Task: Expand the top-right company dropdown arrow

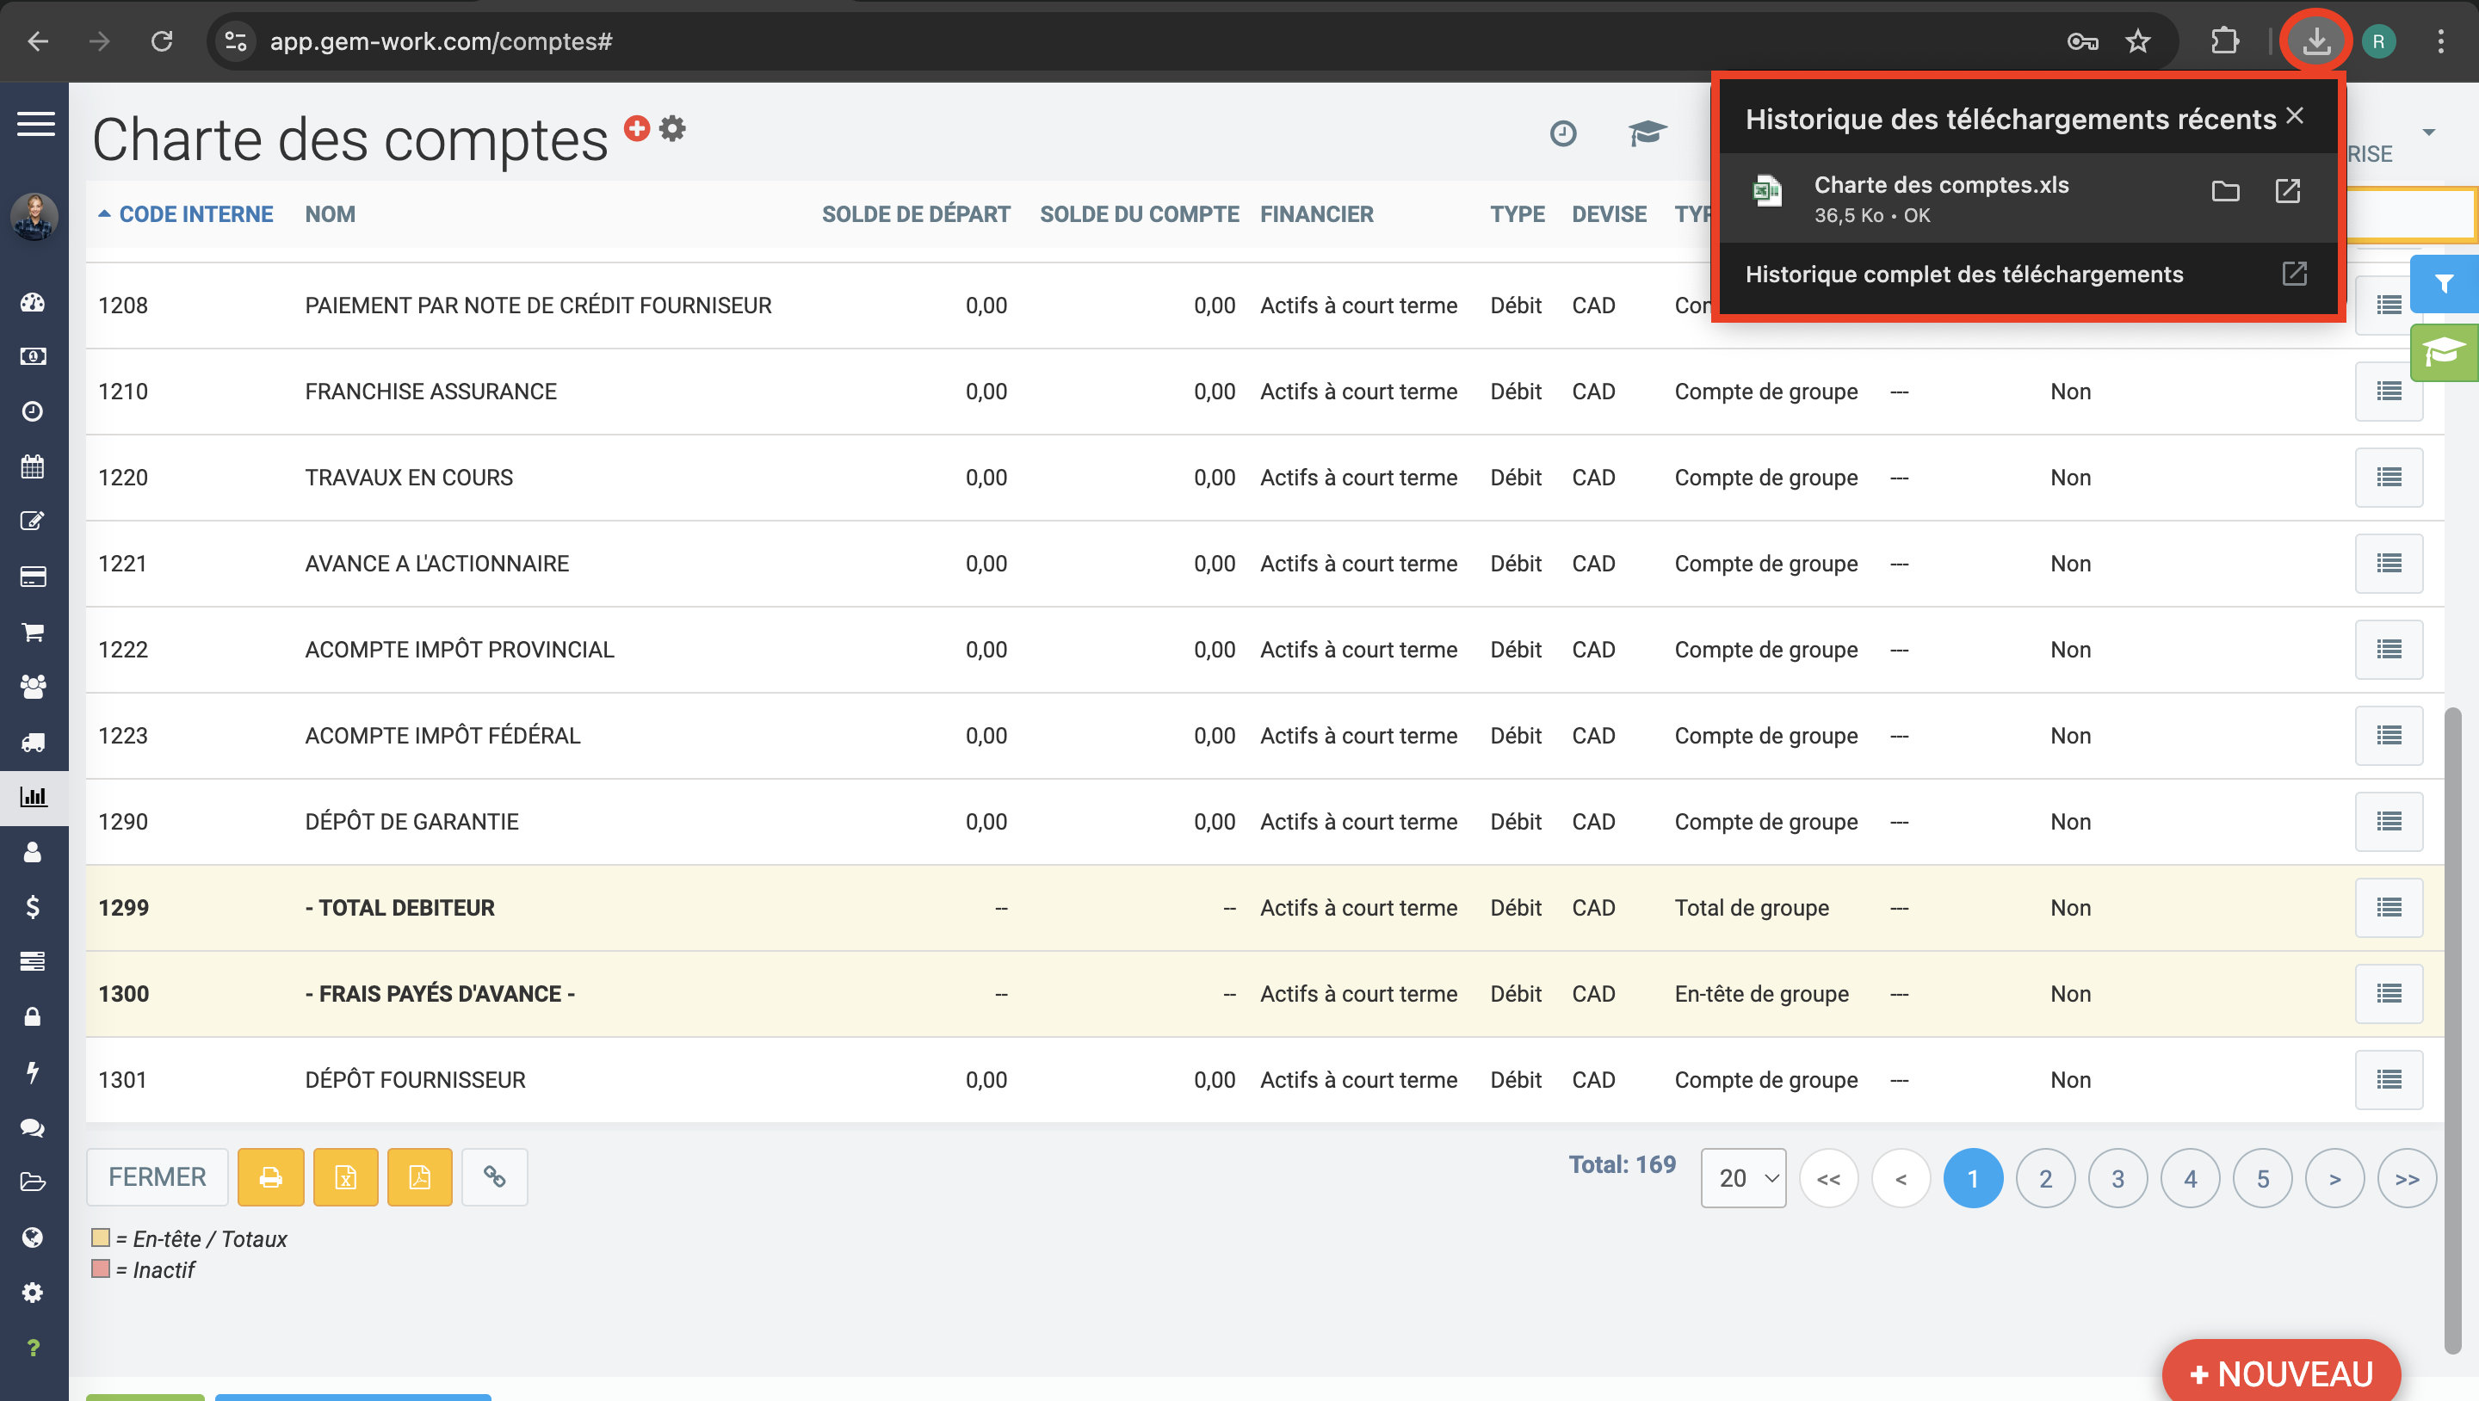Action: pyautogui.click(x=2428, y=132)
